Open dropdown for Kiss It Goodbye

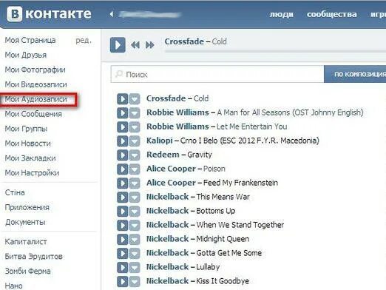coord(135,282)
